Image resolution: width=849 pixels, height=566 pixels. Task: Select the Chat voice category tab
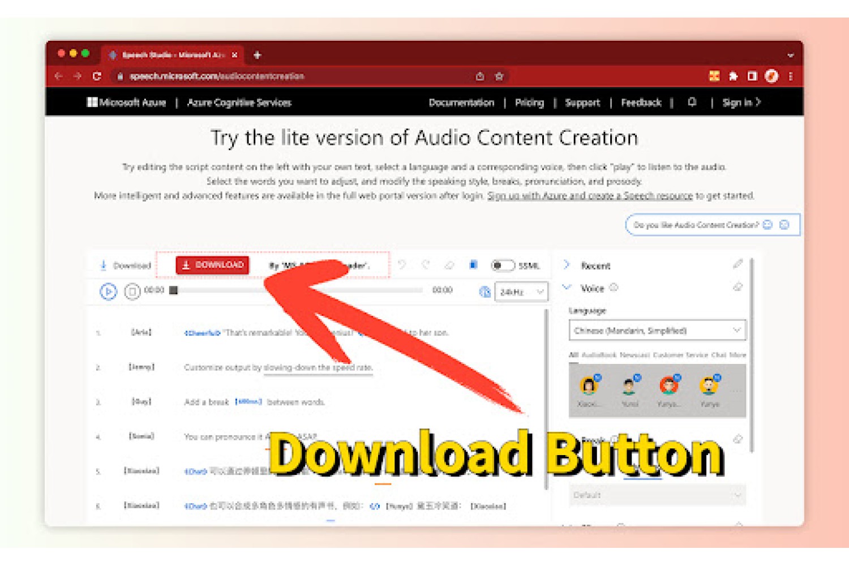719,355
